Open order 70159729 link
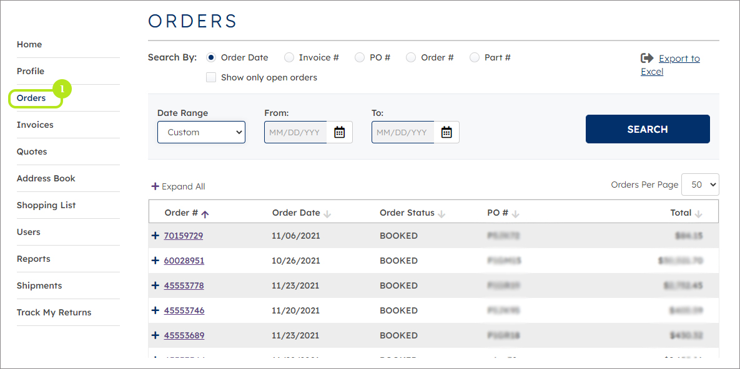This screenshot has height=369, width=740. pos(184,236)
